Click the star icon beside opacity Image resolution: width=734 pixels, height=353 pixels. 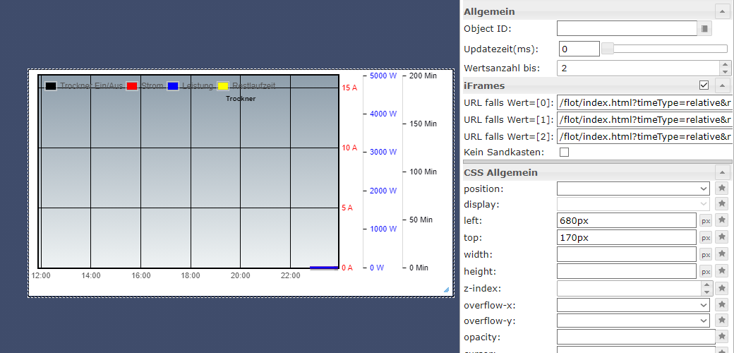tap(722, 337)
